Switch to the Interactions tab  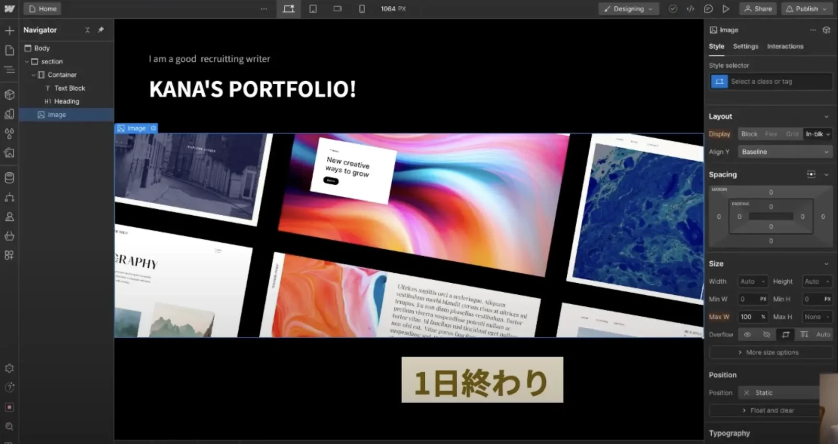[x=785, y=46]
